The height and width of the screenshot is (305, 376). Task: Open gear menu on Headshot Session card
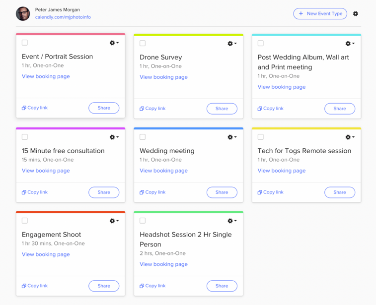[232, 221]
